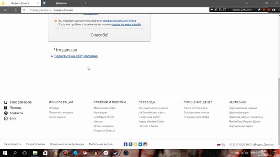Open the Yandex home 'Я' button
Screen dimensions: 280x157
tap(16, 10)
